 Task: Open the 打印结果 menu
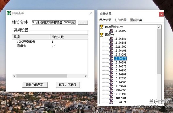tap(121, 20)
